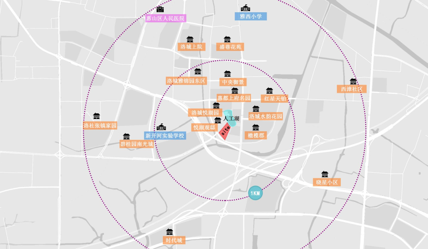This screenshot has width=428, height=249.
Task: Choose the house icon for 洛城悦湖园
Action: pyautogui.click(x=216, y=105)
